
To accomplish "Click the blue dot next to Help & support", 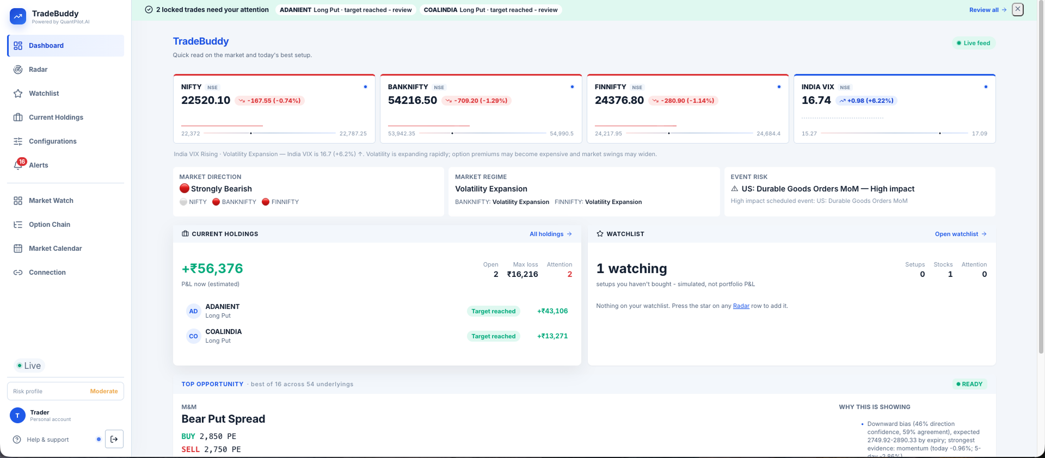I will (x=99, y=439).
